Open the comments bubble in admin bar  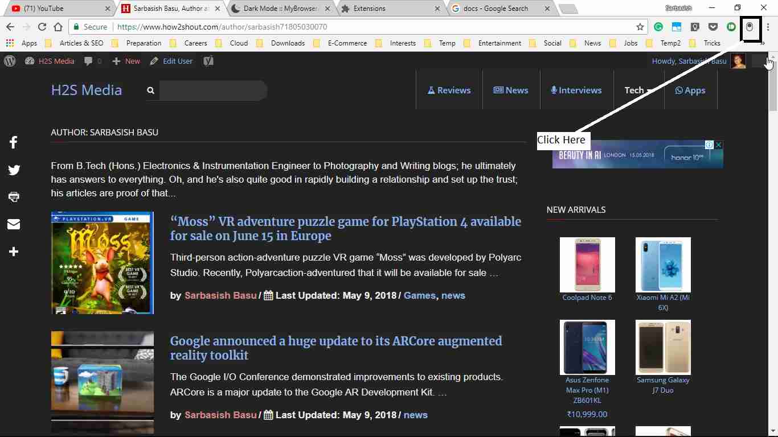pos(92,61)
